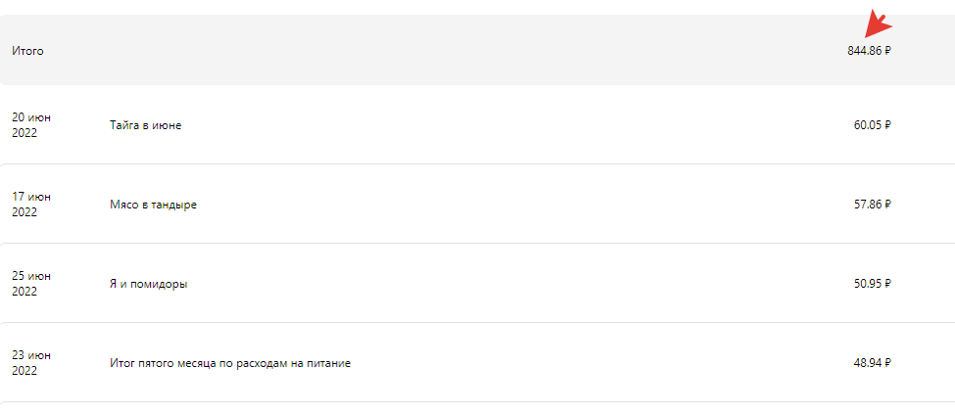Click the partially visible row at bottom
This screenshot has height=412, width=955.
(x=478, y=407)
